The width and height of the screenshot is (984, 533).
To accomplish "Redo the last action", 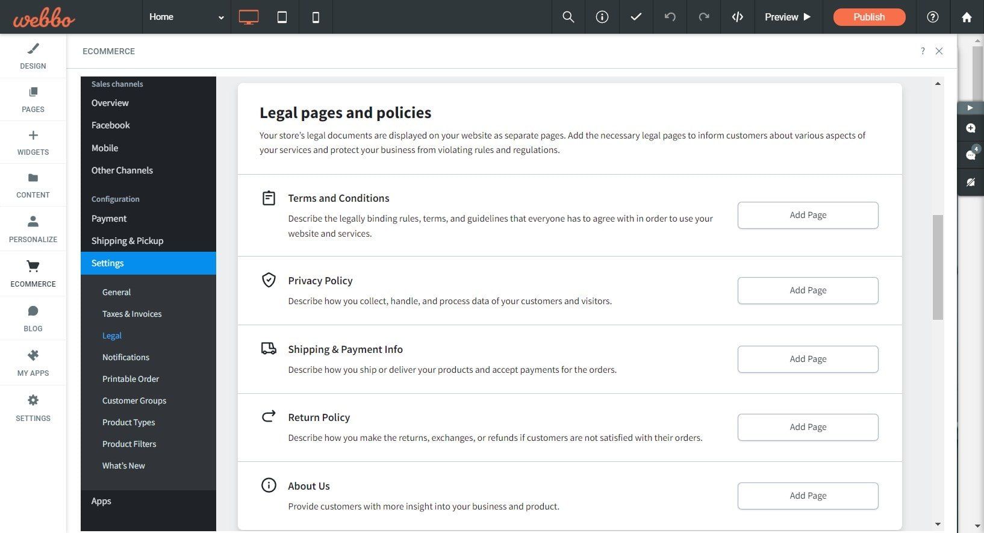I will click(704, 17).
